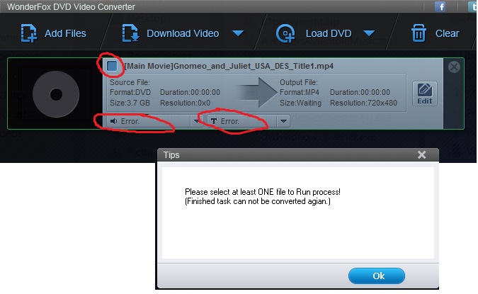The height and width of the screenshot is (294, 478).
Task: Check the box beside Gnomeo_and_Juliet file
Action: [x=112, y=66]
